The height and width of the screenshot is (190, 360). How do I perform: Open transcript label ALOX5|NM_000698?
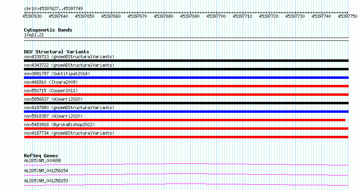(42, 160)
